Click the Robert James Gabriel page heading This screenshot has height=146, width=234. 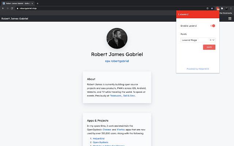click(117, 54)
